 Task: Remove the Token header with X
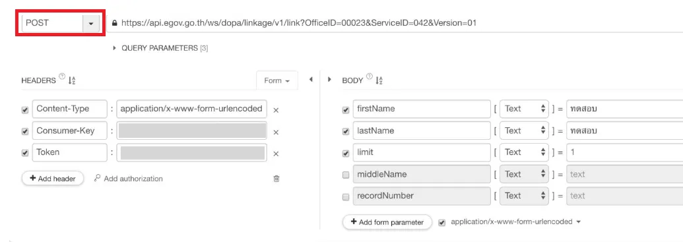276,153
